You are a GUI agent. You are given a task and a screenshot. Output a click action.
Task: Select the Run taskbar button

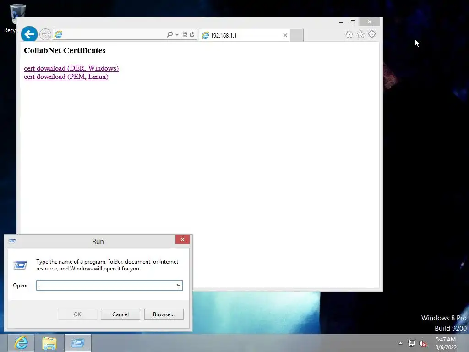click(78, 343)
